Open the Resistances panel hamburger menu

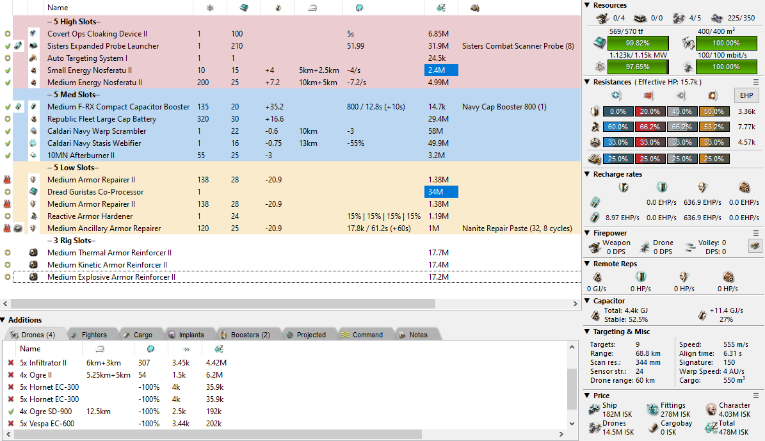point(756,82)
